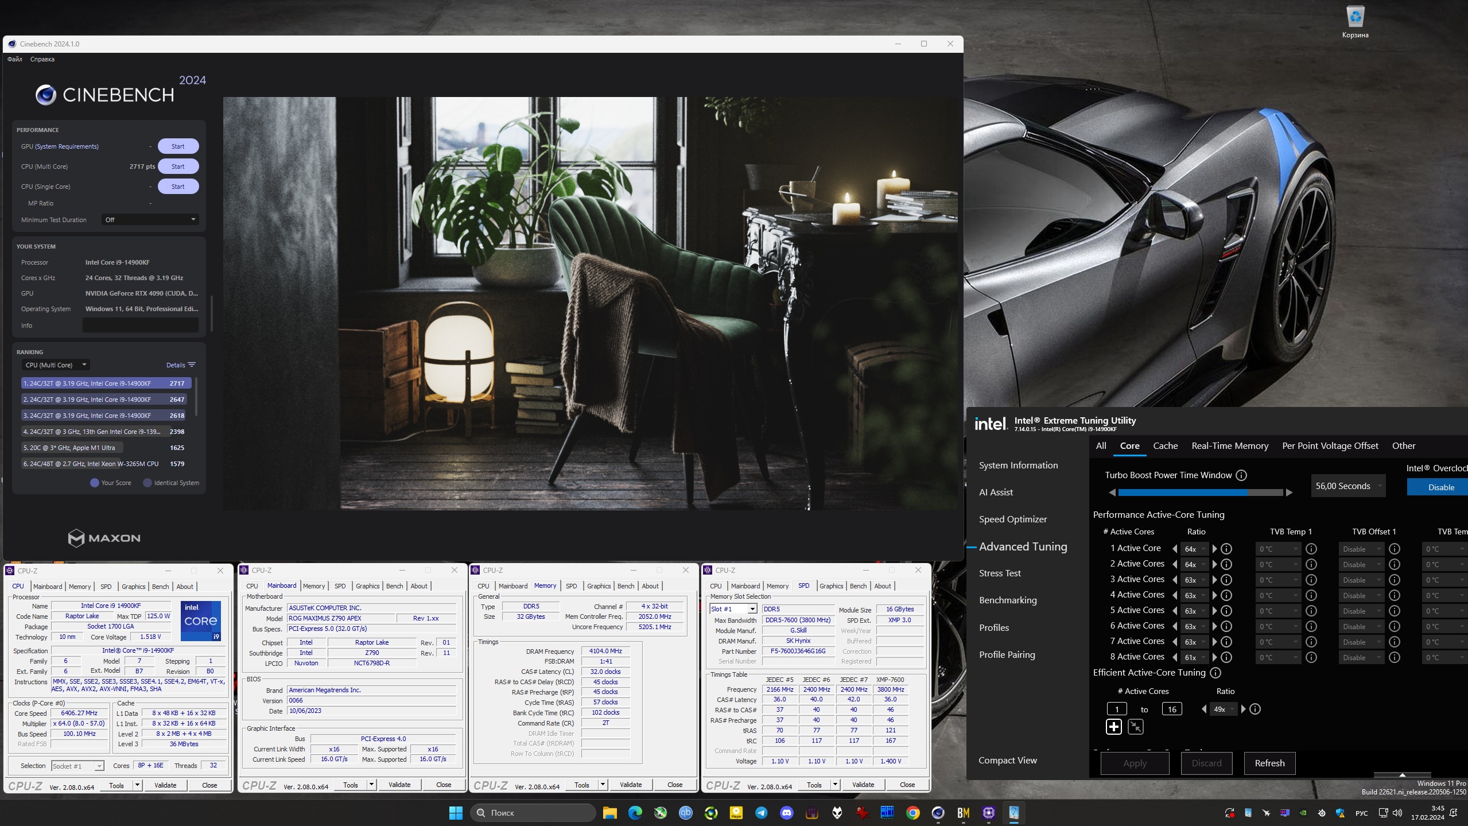Image resolution: width=1468 pixels, height=826 pixels.
Task: Start the CPU (Single Core) benchmark
Action: (178, 187)
